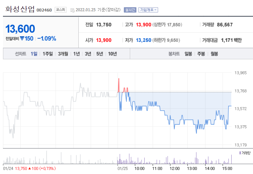The height and width of the screenshot is (174, 253).
Task: Toggle the 실시간 real-time button
Action: click(130, 10)
